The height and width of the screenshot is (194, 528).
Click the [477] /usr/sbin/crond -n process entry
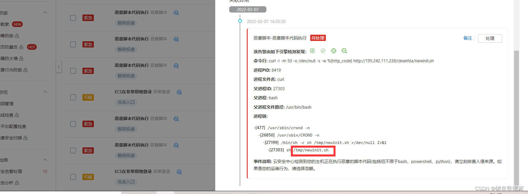click(x=282, y=128)
